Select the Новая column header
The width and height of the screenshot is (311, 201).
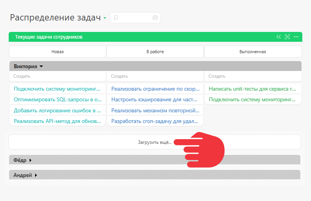(x=58, y=52)
